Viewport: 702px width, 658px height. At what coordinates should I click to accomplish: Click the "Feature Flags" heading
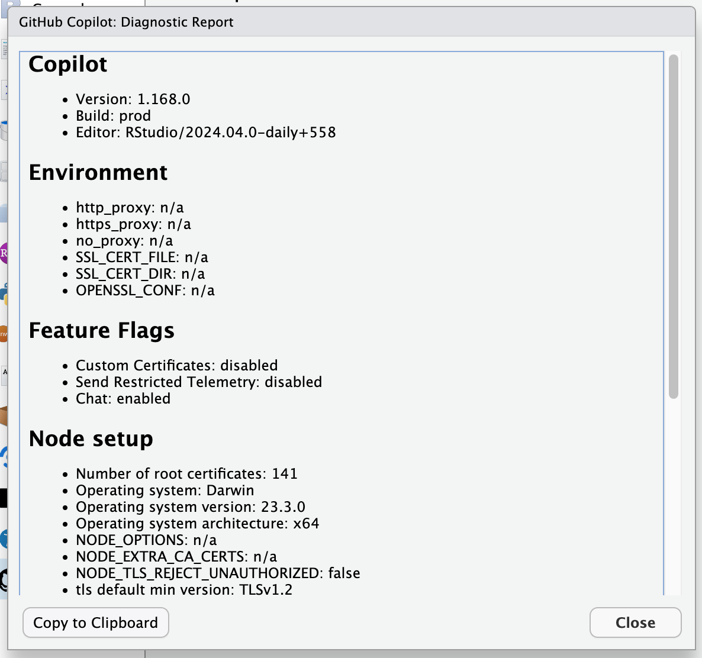coord(102,330)
